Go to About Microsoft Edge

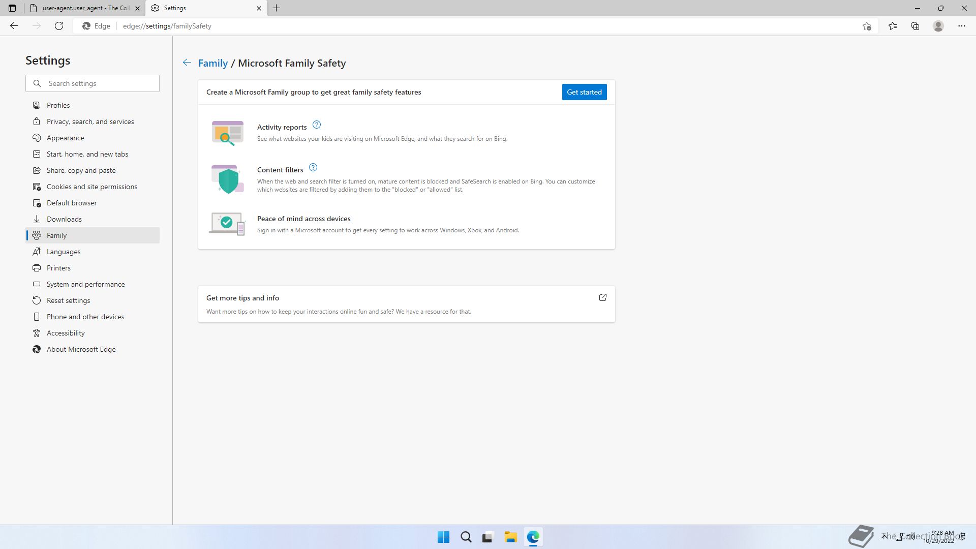[x=81, y=349]
